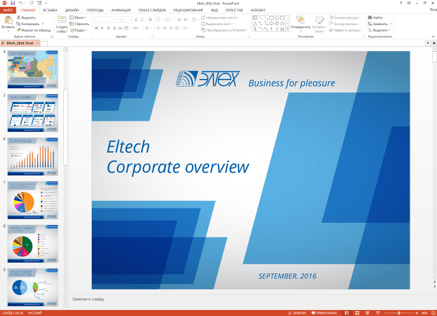Image resolution: width=437 pixels, height=316 pixels.
Task: Switch to the ВСТАВКА tab
Action: (50, 10)
